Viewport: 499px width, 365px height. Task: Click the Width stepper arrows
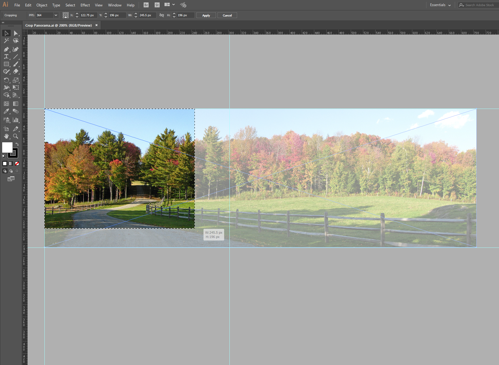coord(136,15)
